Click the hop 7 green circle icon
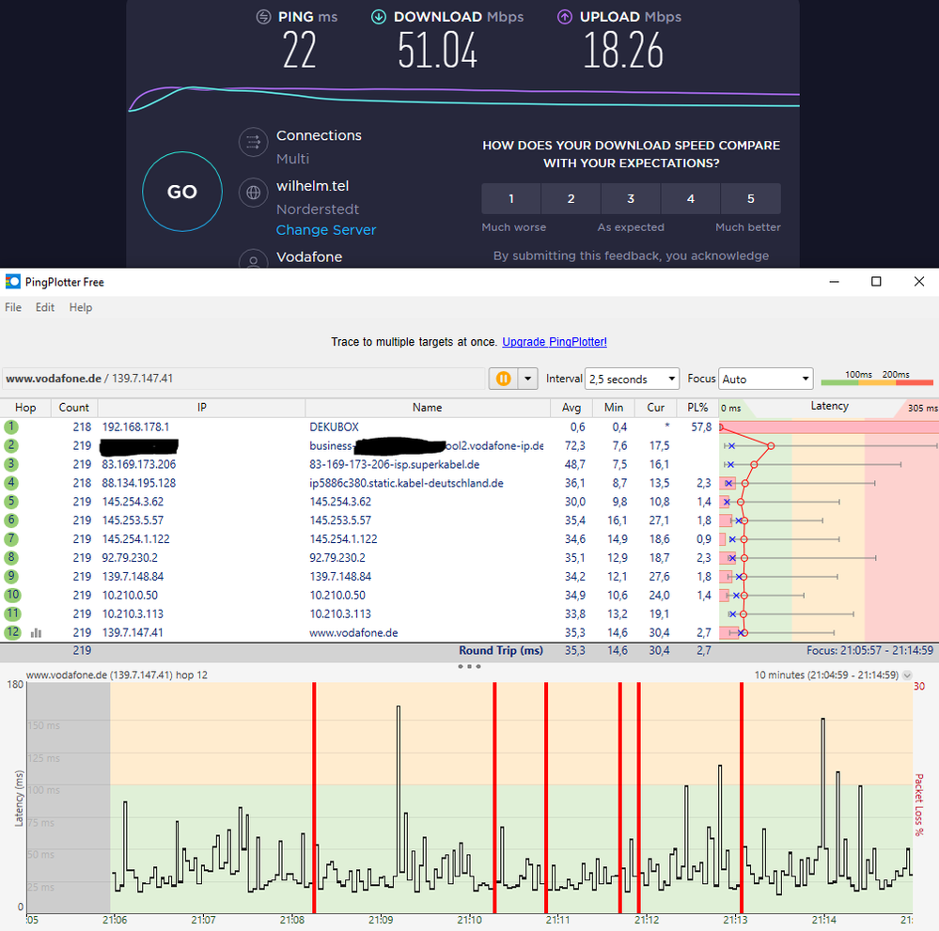 coord(11,539)
